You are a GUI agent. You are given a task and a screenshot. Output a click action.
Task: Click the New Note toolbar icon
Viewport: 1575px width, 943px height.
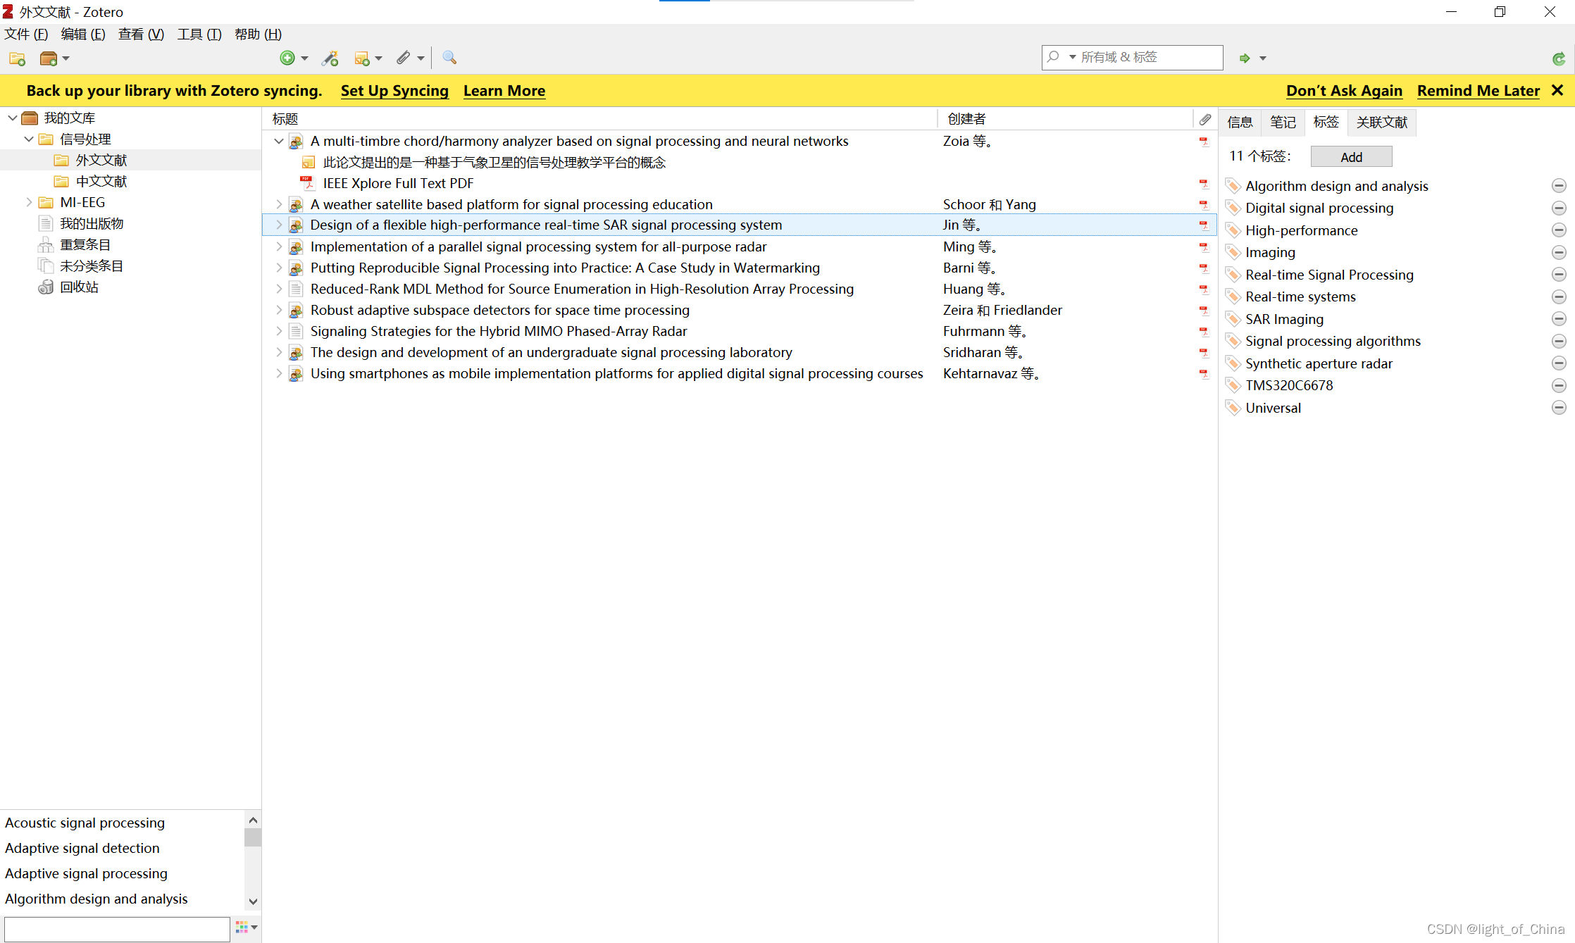point(362,58)
